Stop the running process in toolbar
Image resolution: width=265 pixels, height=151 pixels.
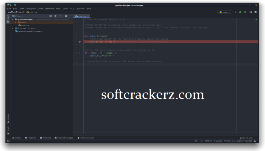point(245,12)
